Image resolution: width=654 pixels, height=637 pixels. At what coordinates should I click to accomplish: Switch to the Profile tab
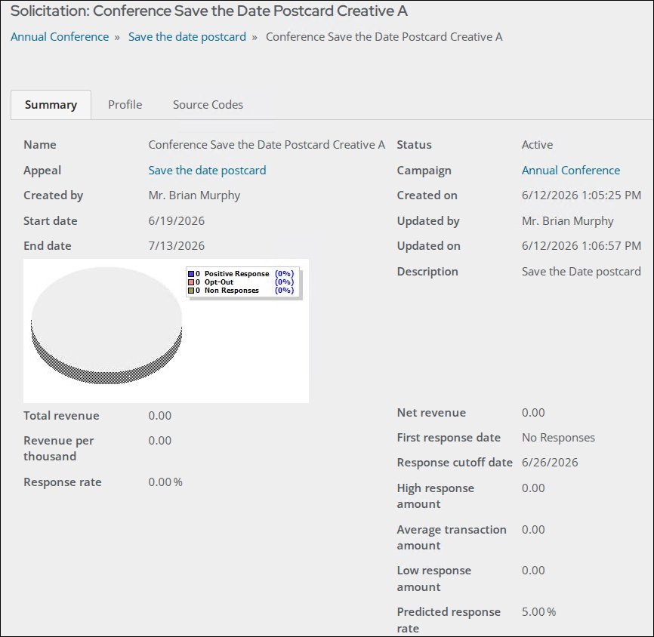point(125,105)
